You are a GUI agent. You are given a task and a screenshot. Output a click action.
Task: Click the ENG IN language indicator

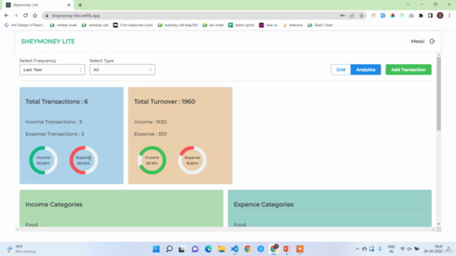click(391, 249)
